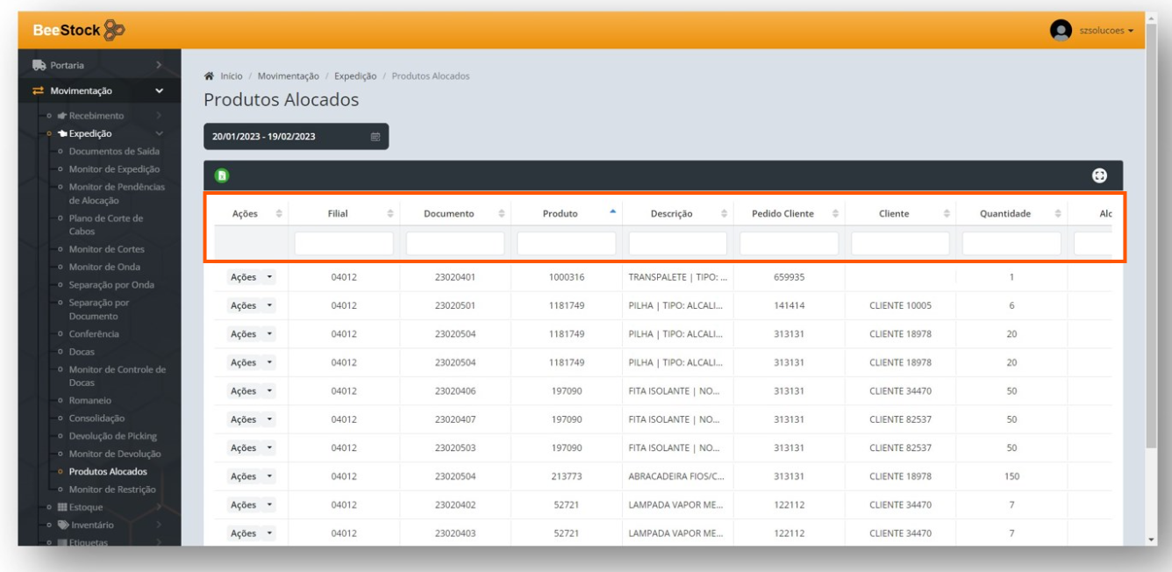Open Ações dropdown for document 23020401
Screen dimensions: 1172x572
click(x=251, y=277)
